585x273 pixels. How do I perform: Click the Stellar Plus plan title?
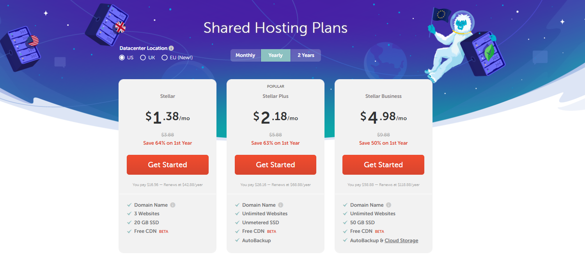(x=275, y=96)
